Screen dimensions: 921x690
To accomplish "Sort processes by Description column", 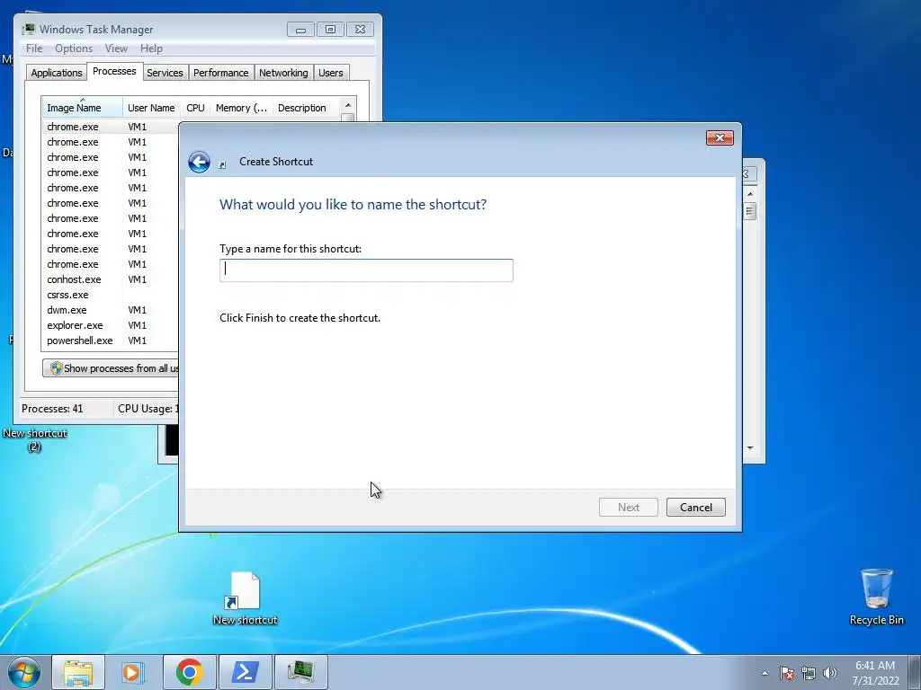I will (x=306, y=108).
